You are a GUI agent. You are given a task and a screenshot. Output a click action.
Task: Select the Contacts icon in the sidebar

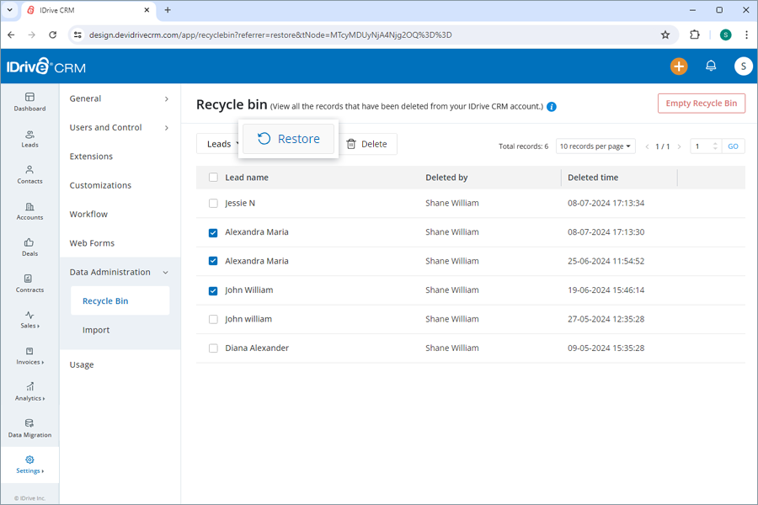coord(29,175)
